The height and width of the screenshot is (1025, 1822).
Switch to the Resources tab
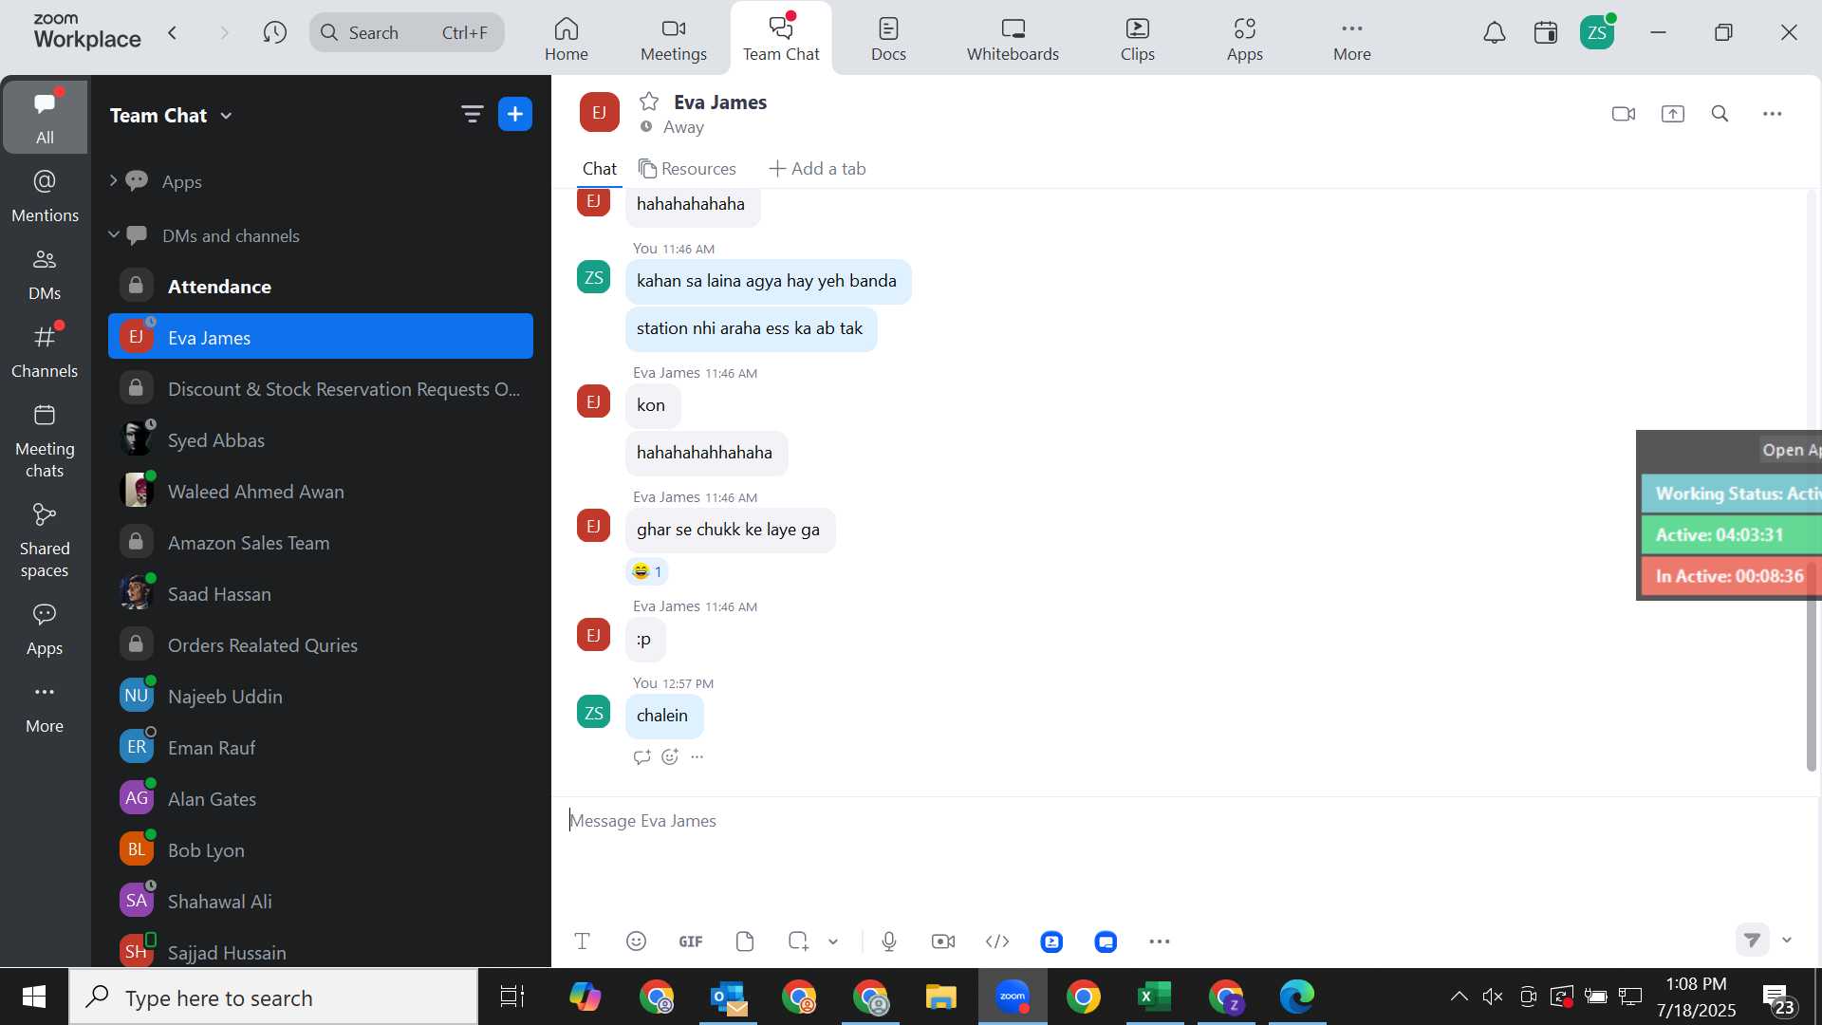pos(688,168)
